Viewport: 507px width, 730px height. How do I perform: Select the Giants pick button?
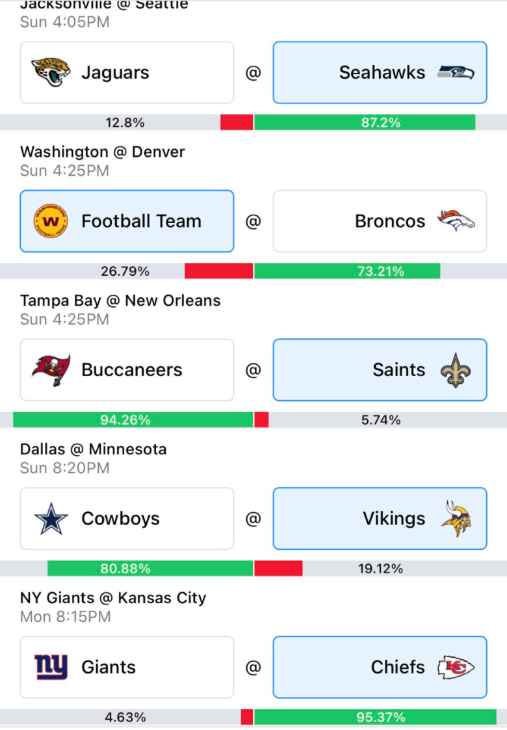[x=127, y=667]
